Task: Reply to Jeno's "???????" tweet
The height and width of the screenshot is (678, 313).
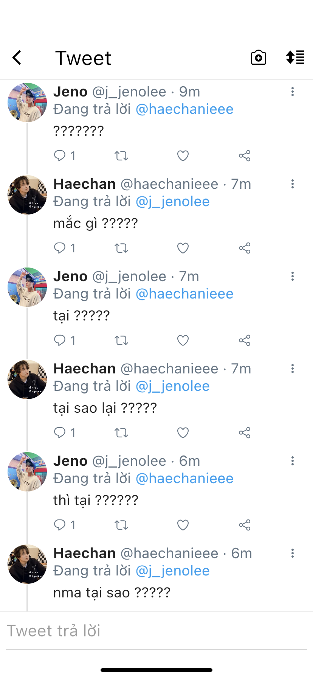Action: pyautogui.click(x=60, y=156)
